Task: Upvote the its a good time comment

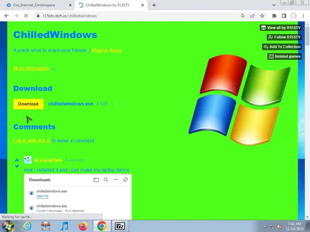Action: click(17, 160)
